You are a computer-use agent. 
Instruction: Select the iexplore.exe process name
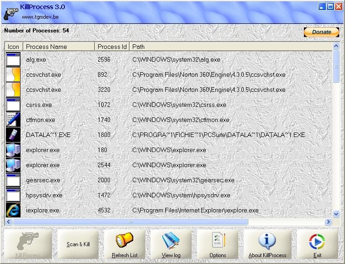click(x=42, y=211)
